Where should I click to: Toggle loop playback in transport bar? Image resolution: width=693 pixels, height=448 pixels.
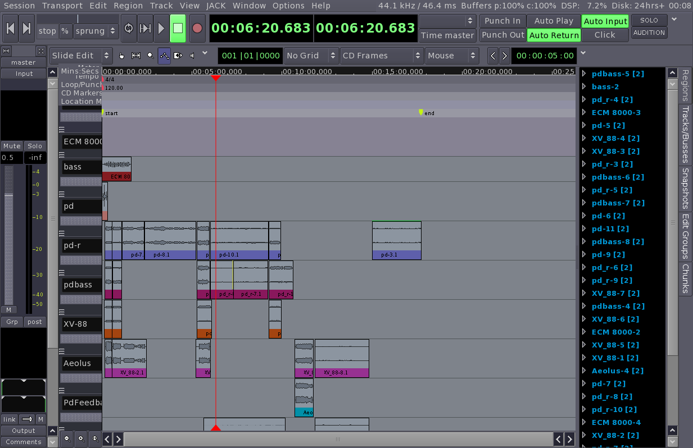129,28
